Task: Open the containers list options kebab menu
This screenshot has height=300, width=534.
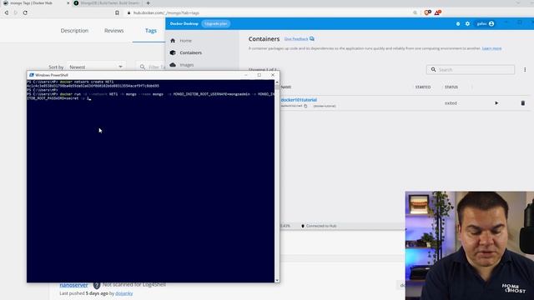Action: click(525, 70)
